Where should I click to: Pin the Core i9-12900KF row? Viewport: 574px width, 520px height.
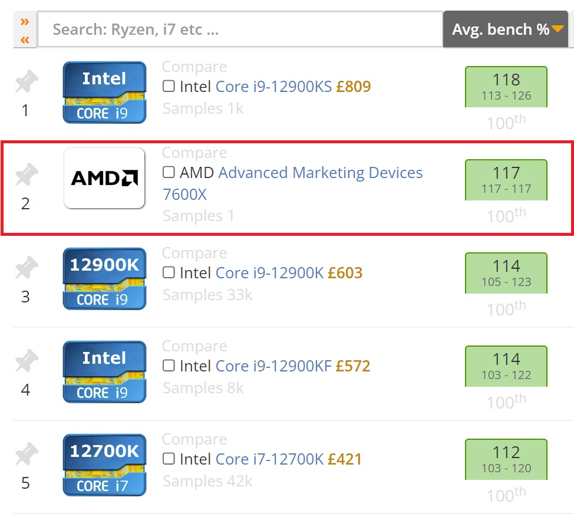[26, 361]
